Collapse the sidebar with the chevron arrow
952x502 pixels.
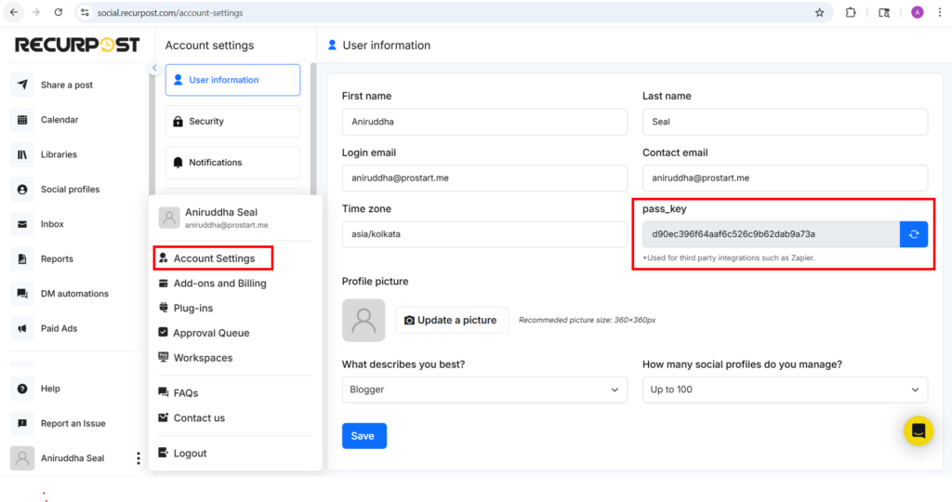(x=154, y=68)
